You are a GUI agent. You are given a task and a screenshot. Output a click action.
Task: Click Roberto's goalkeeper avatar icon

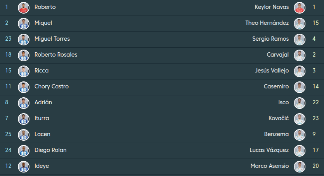24,7
